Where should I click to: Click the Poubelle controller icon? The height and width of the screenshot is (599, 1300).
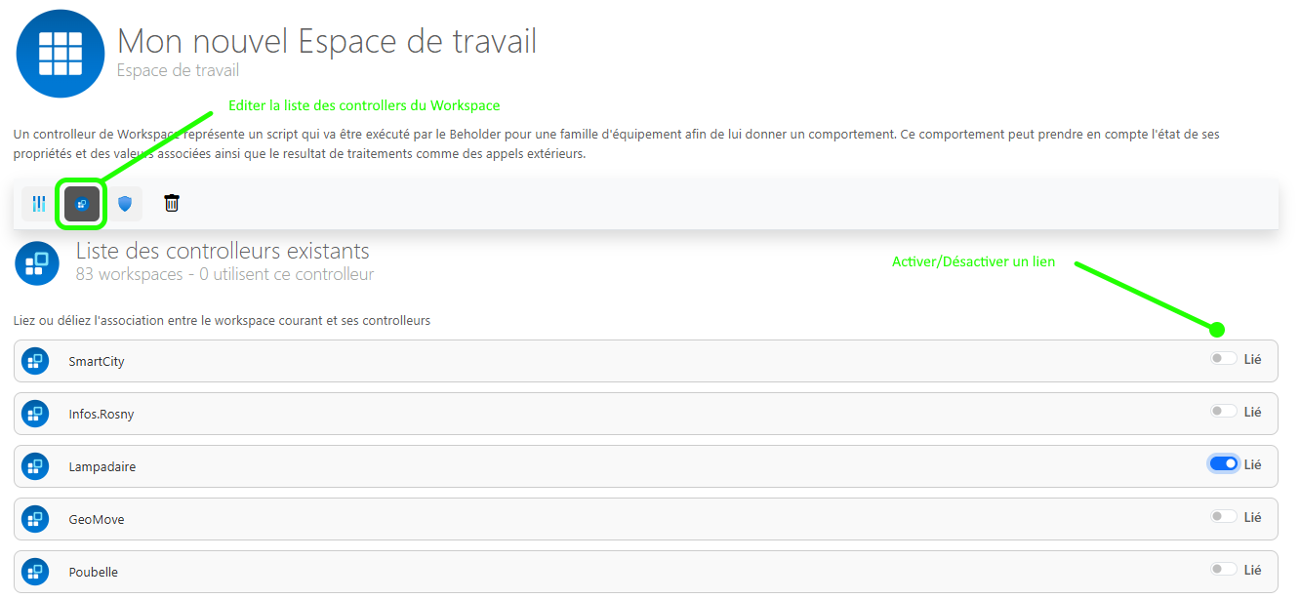click(x=35, y=572)
